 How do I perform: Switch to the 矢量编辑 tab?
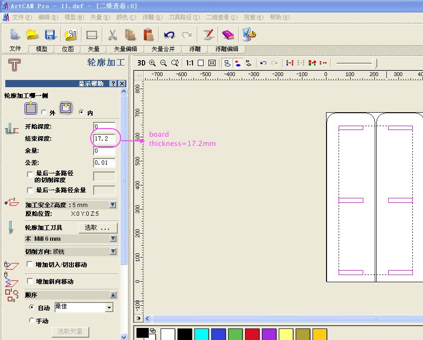[x=125, y=49]
